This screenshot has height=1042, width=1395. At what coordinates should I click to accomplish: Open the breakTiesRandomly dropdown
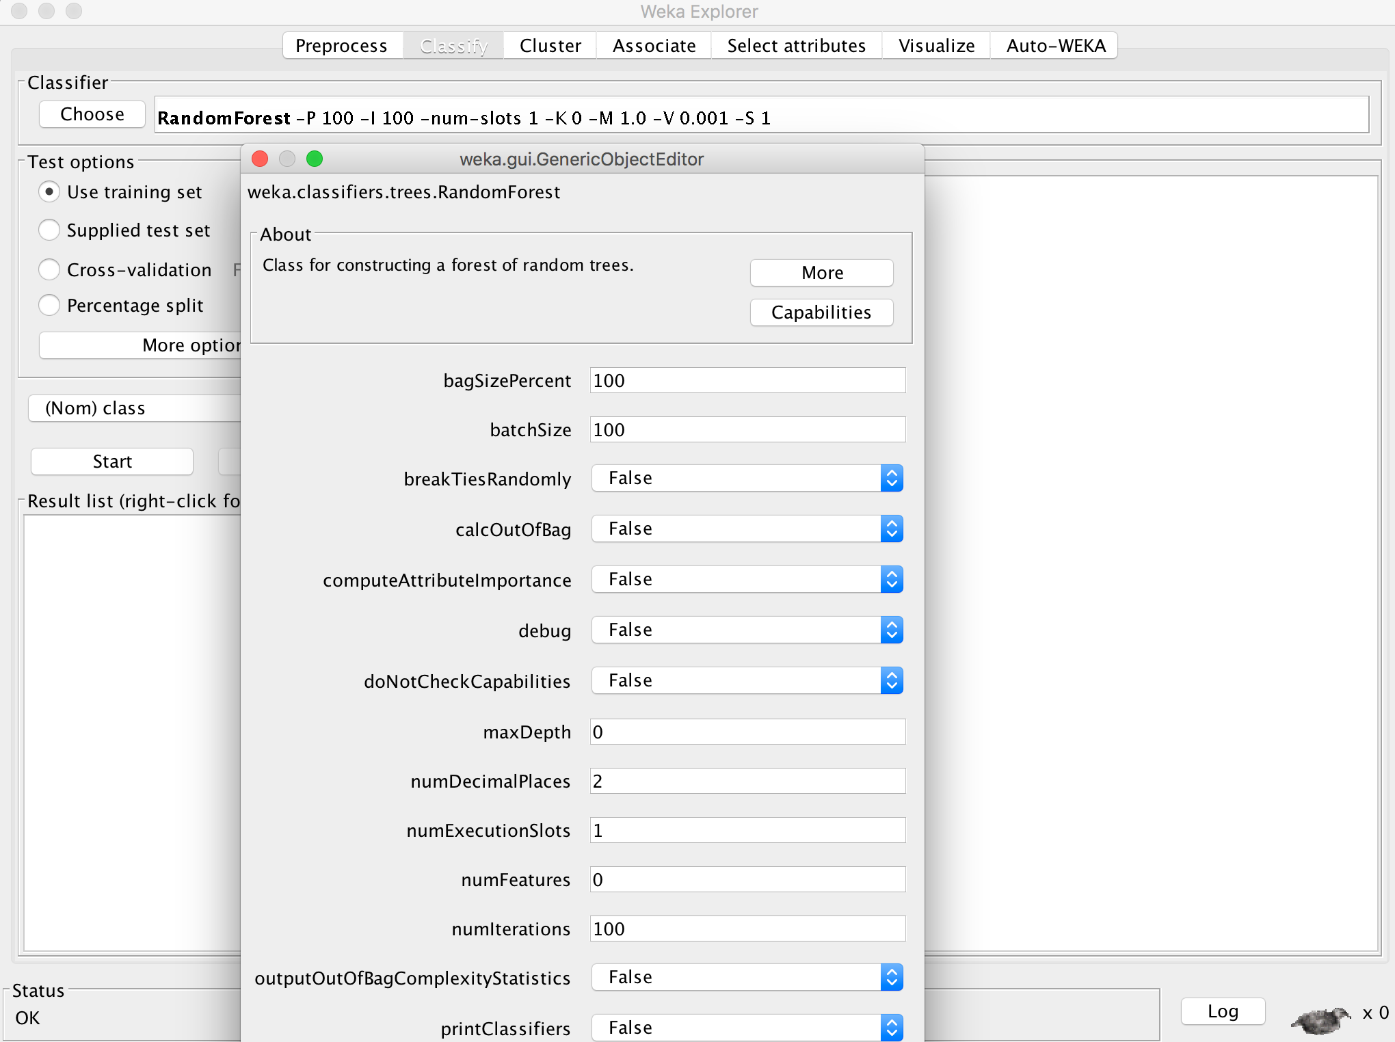(891, 479)
